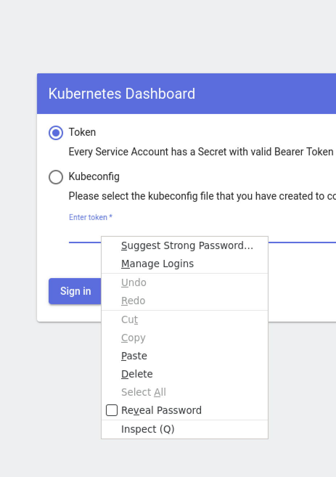
Task: Select Redo in the context menu
Action: (x=133, y=301)
